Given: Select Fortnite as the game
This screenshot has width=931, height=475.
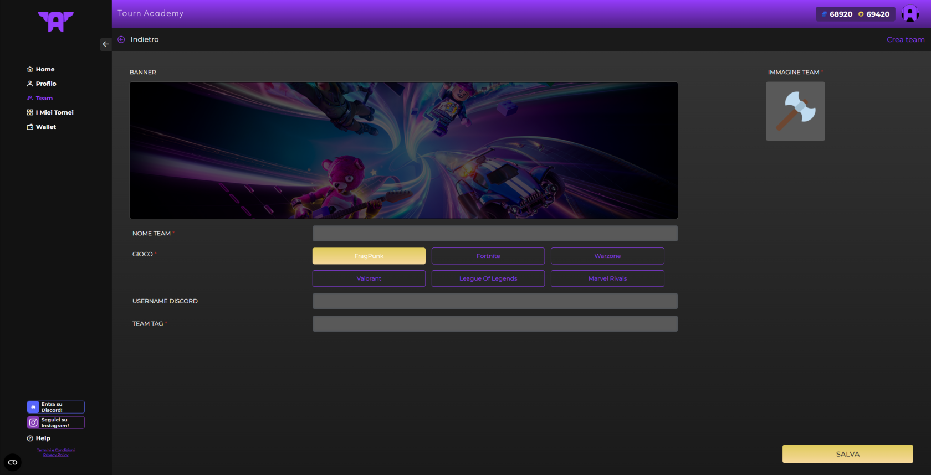Looking at the screenshot, I should [488, 256].
